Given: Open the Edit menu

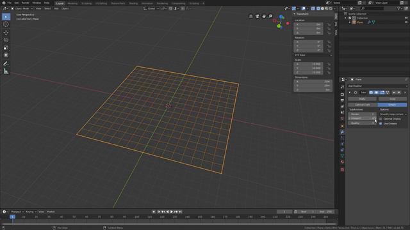Looking at the screenshot, I should click(x=17, y=3).
